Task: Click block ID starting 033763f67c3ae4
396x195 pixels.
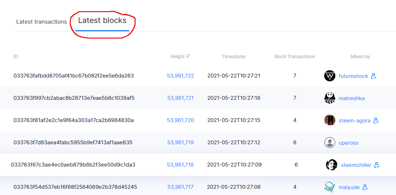Action: point(73,165)
